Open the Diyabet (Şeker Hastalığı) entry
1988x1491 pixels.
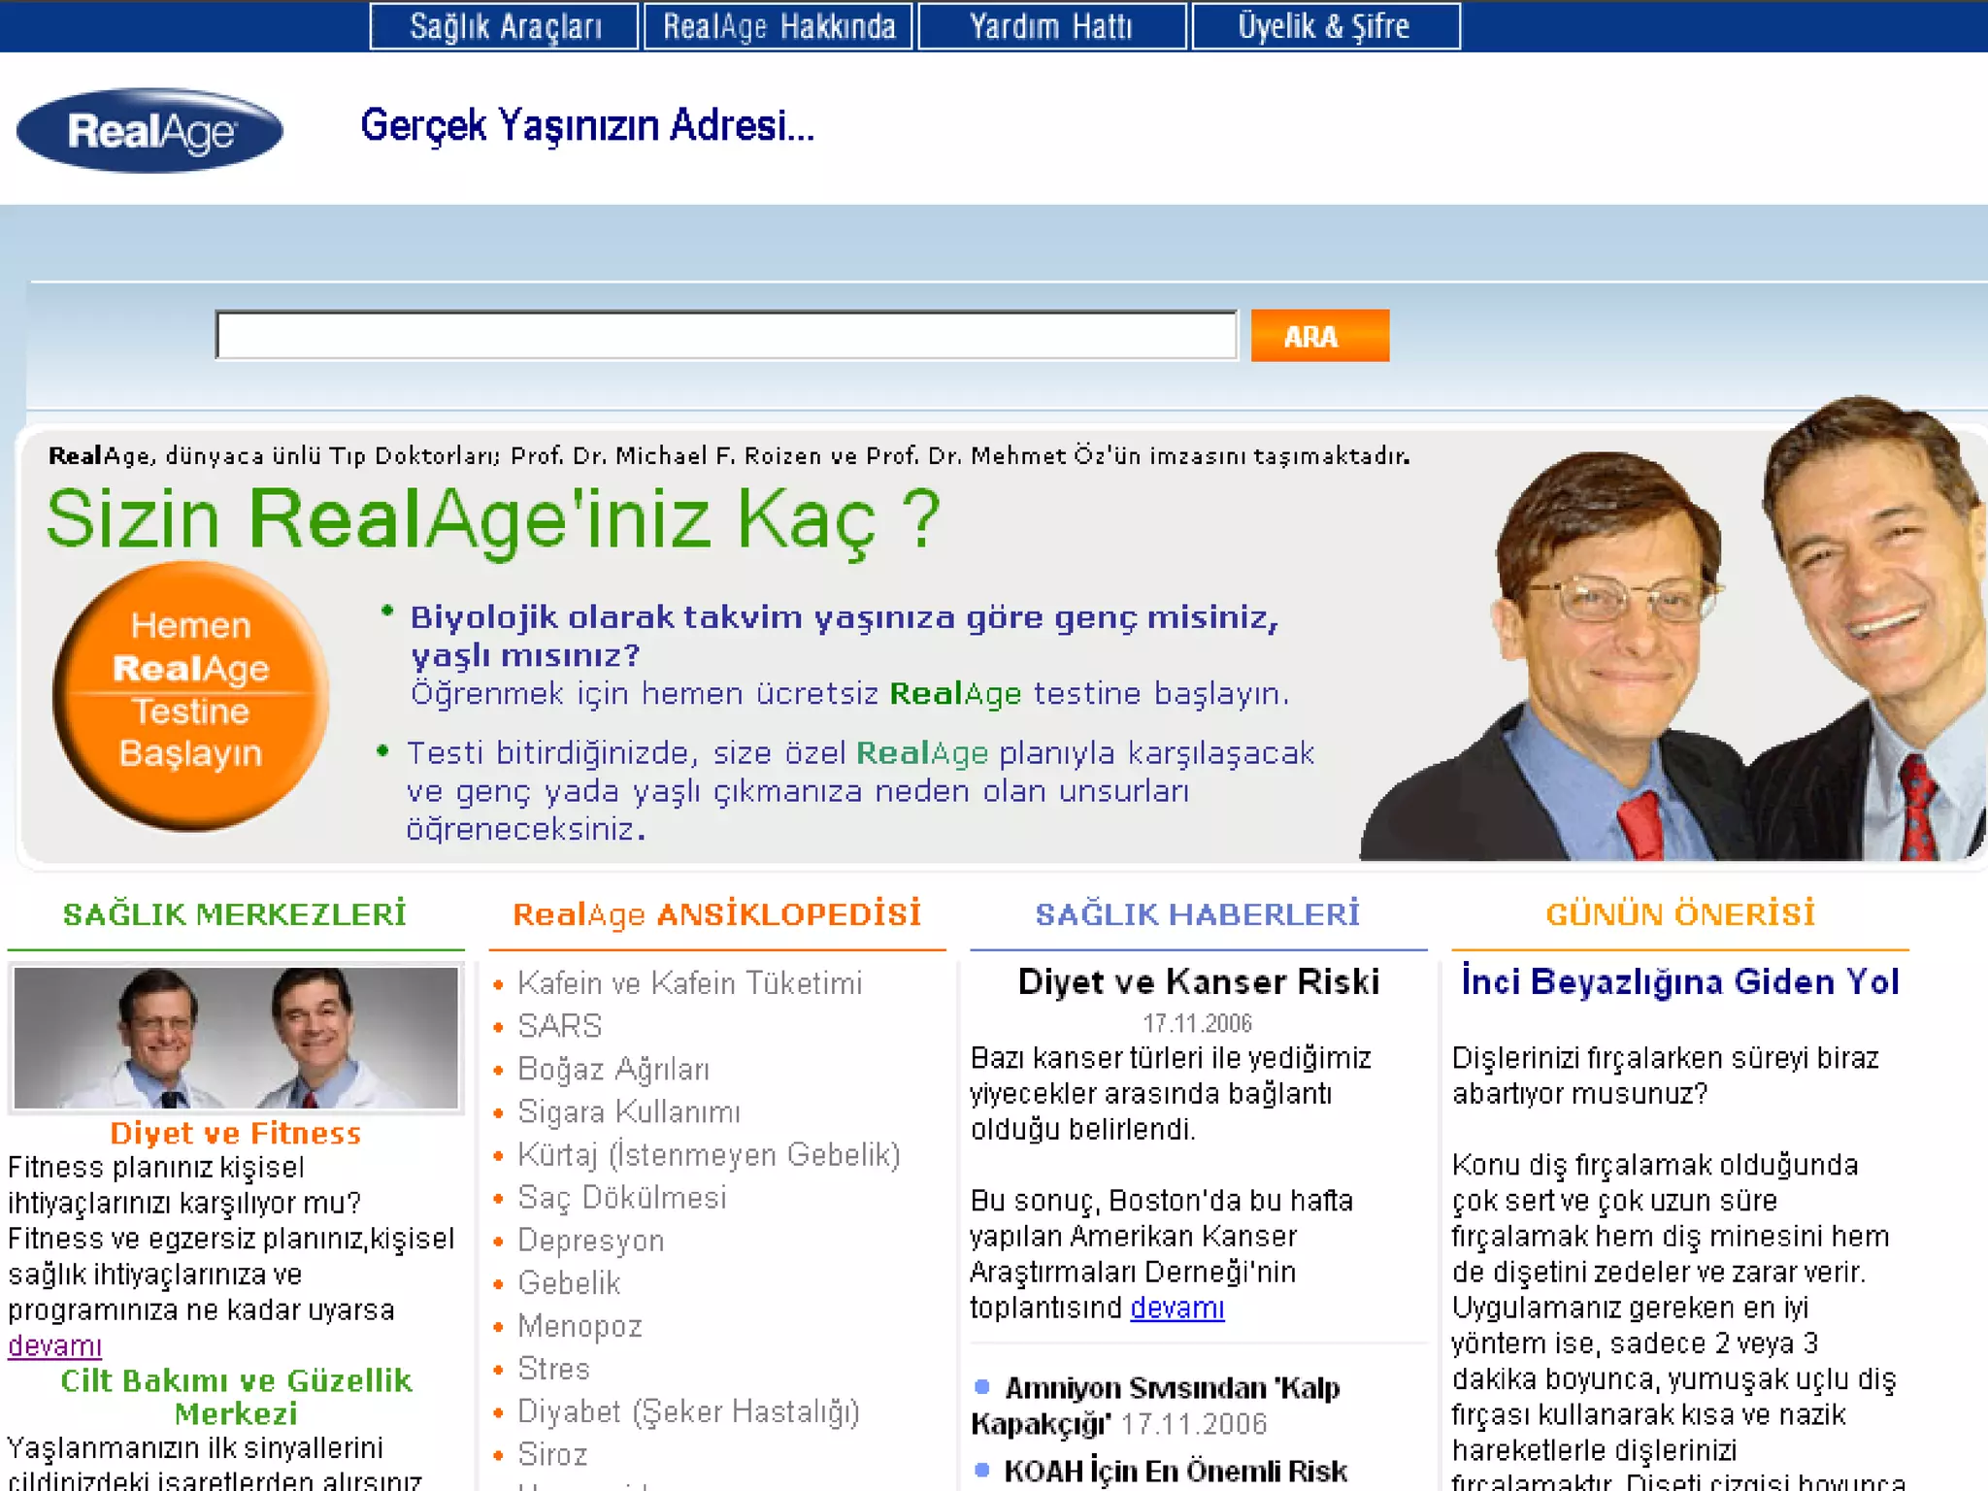(688, 1411)
